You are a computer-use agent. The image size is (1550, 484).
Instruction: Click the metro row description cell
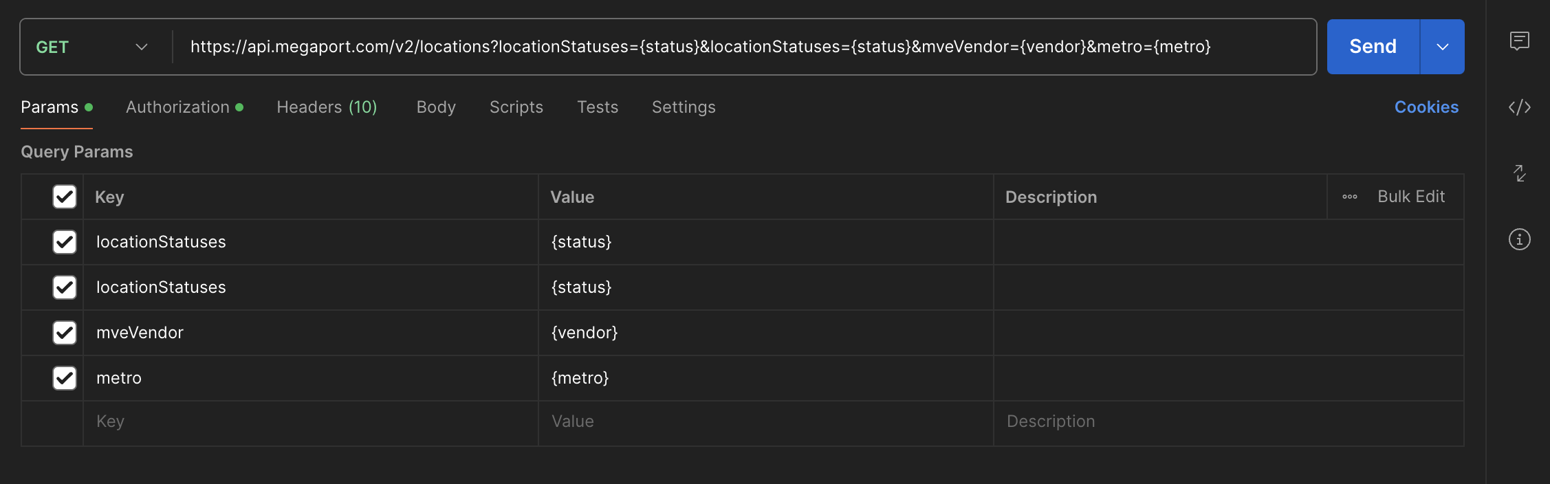pos(1229,378)
